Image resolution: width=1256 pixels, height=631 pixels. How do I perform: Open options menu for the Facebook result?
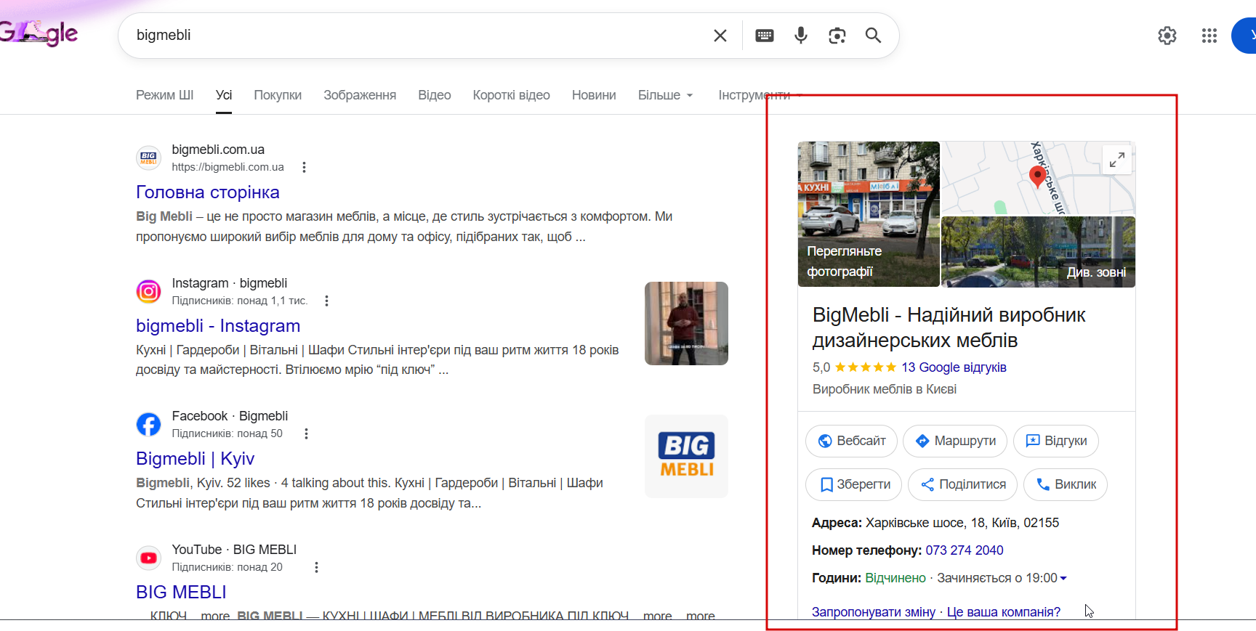pos(306,433)
